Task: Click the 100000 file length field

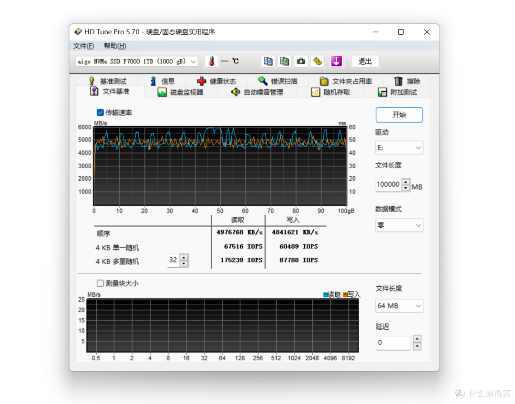Action: click(389, 185)
